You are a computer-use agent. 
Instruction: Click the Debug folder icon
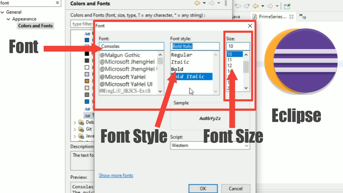click(81, 122)
